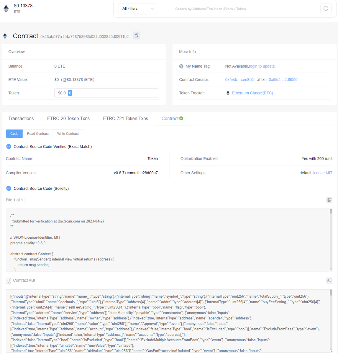Click inside the Contract ABI text area
The width and height of the screenshot is (338, 354).
[x=168, y=321]
